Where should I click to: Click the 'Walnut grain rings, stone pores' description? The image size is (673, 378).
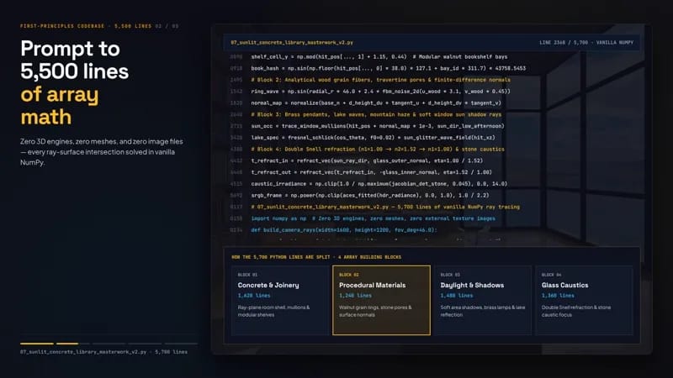[x=375, y=311]
